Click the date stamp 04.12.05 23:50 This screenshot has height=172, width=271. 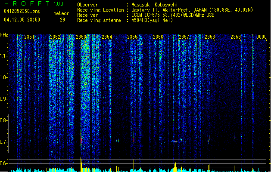coord(22,20)
